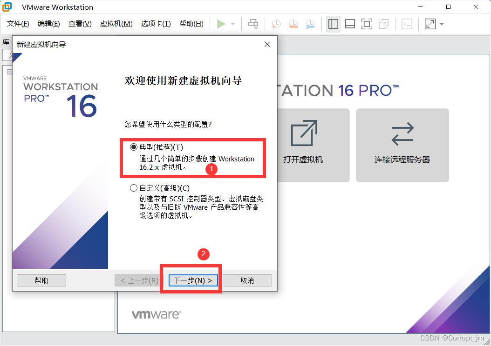The width and height of the screenshot is (491, 346).
Task: Collapse the library tree node
Action: (x=9, y=72)
